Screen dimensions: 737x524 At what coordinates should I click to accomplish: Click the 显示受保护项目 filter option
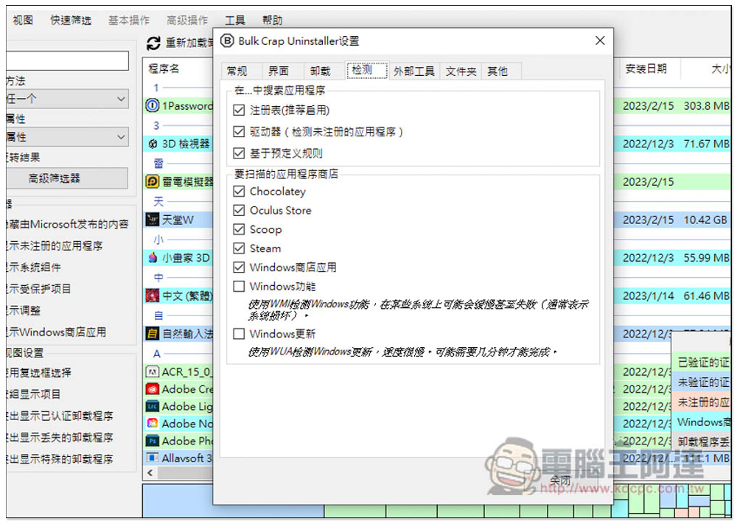(x=38, y=289)
